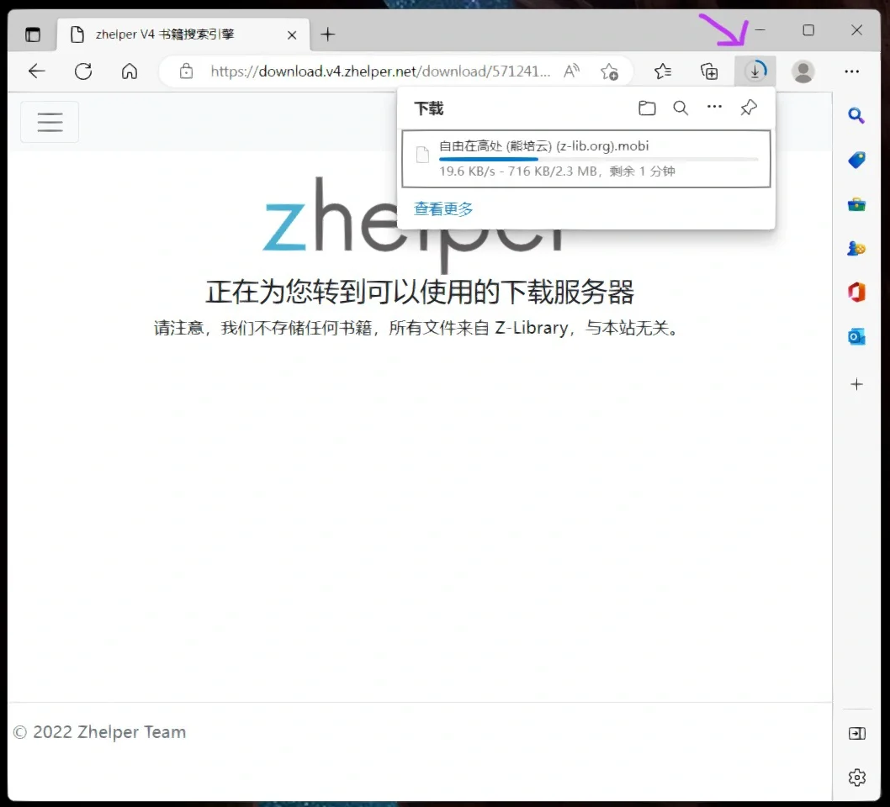The image size is (890, 807).
Task: Click the file icon of mobi download
Action: pos(422,154)
